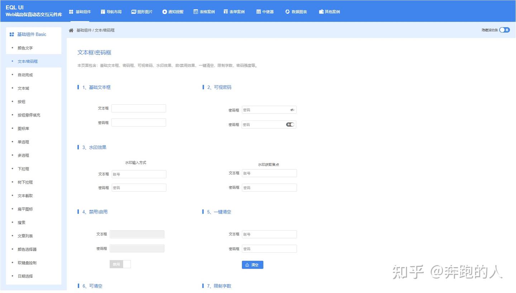
Task: Click the disabled 禁用 slider switch
Action: (120, 264)
